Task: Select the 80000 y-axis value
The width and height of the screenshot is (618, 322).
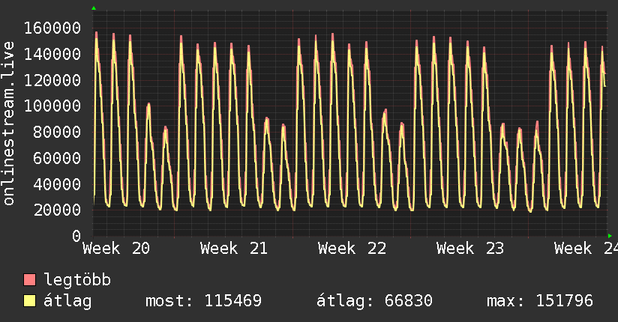Action: 57,132
